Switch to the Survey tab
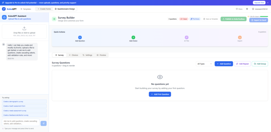Screen dimensions: 271x132 click(59, 55)
